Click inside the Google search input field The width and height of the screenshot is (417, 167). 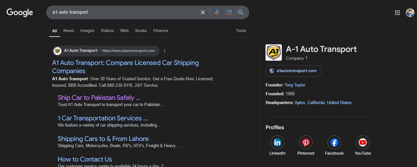[124, 12]
